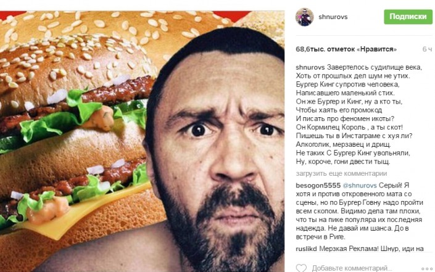Open shnurovs profile avatar
This screenshot has height=272, width=435.
click(304, 17)
